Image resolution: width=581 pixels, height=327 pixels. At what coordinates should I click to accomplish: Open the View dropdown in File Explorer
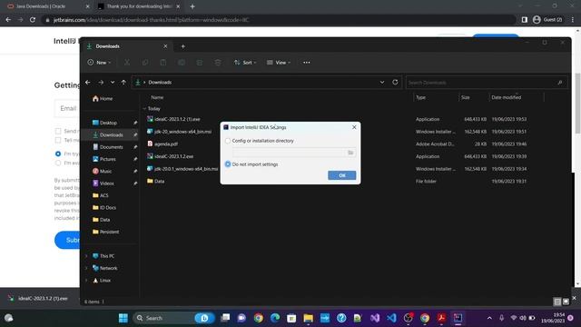(279, 63)
